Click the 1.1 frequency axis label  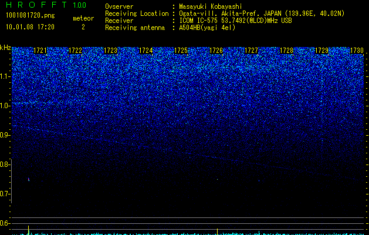tap(5, 76)
